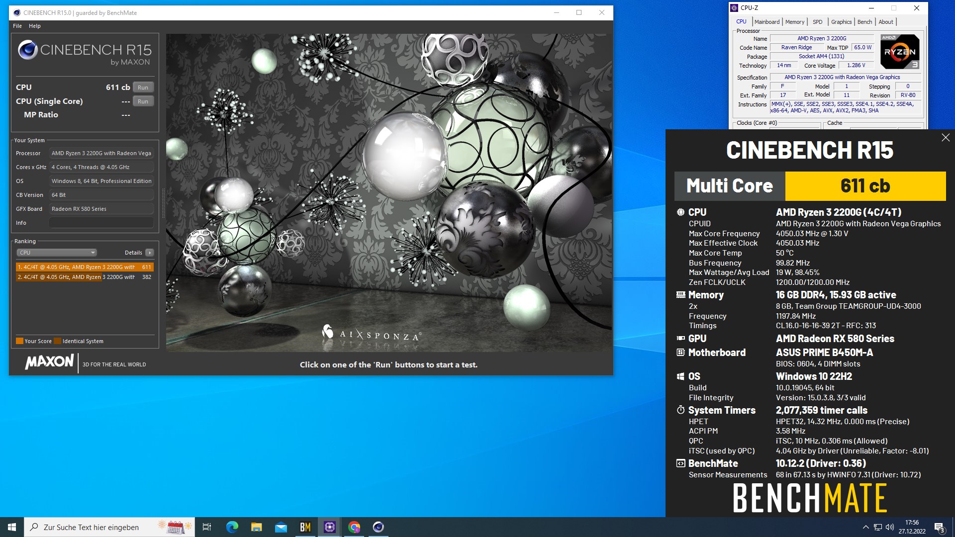Click the 2,077,359 timer calls text
This screenshot has width=955, height=537.
821,410
